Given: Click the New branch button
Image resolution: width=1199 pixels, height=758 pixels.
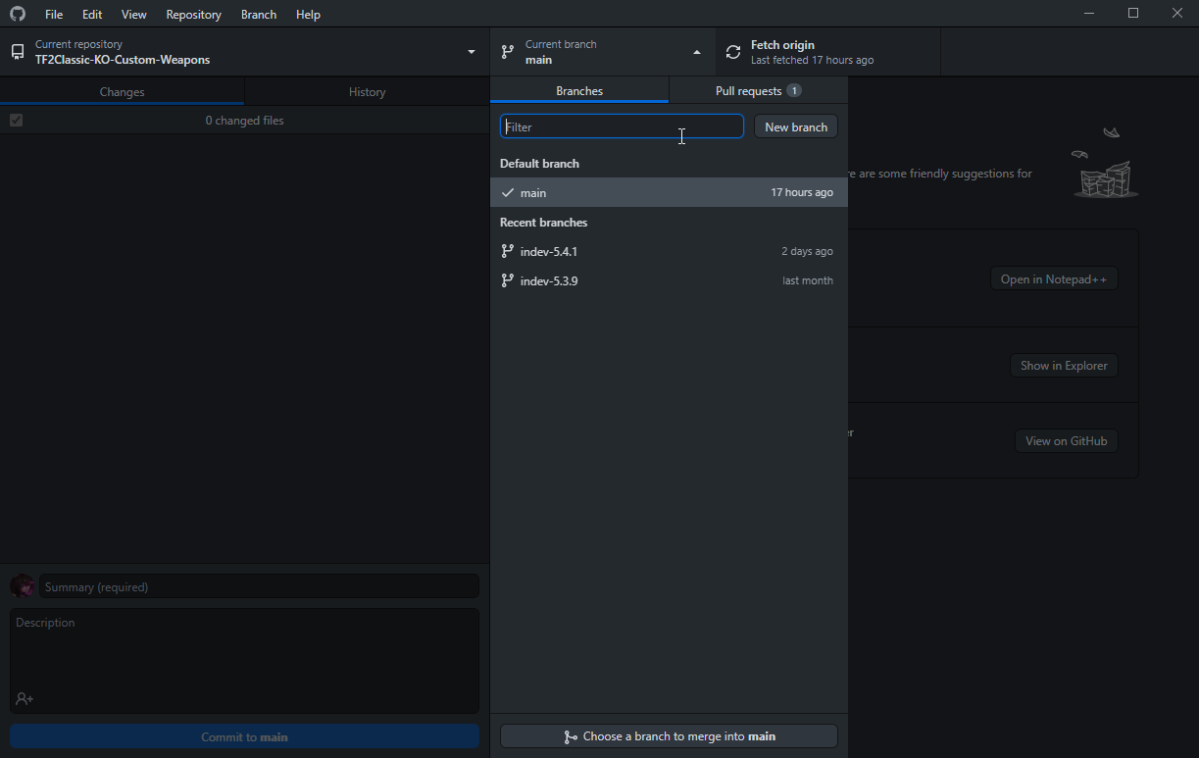Looking at the screenshot, I should click(x=796, y=126).
